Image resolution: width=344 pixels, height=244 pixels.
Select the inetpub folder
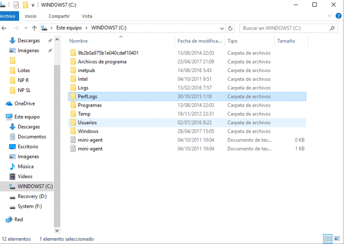click(187, 70)
